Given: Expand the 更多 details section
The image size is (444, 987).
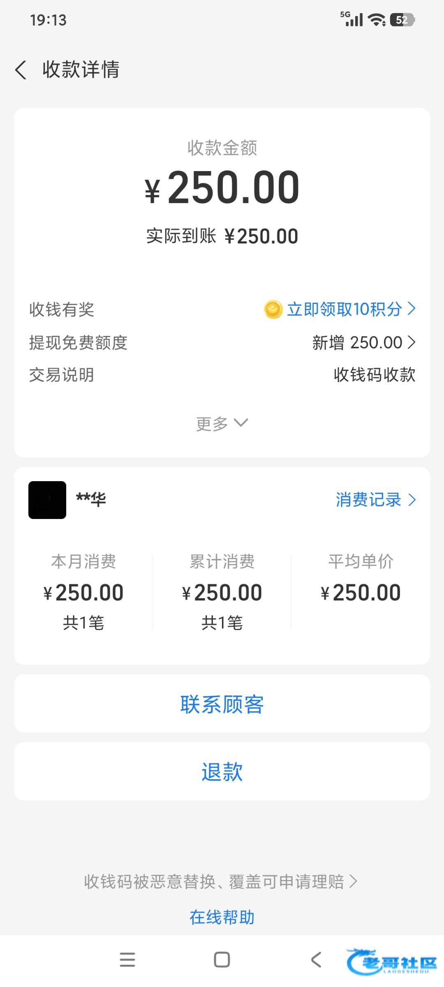Looking at the screenshot, I should 222,423.
